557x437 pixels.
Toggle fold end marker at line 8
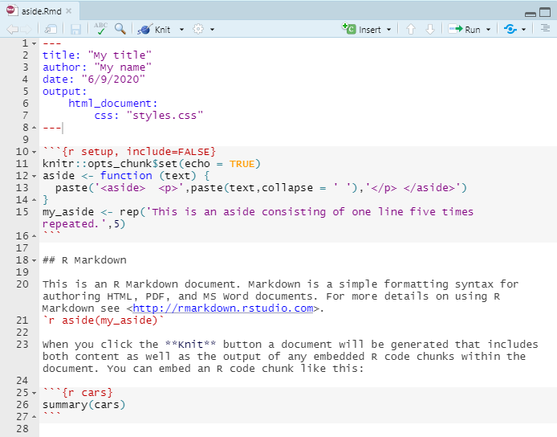click(34, 127)
